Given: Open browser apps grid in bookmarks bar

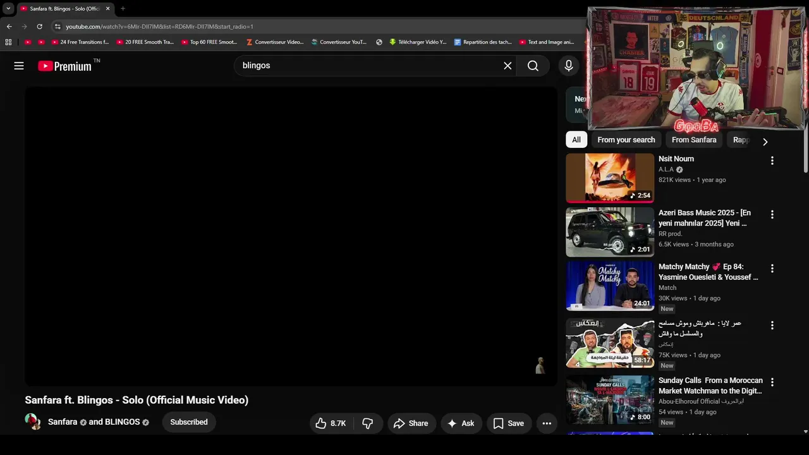Looking at the screenshot, I should click(x=8, y=42).
